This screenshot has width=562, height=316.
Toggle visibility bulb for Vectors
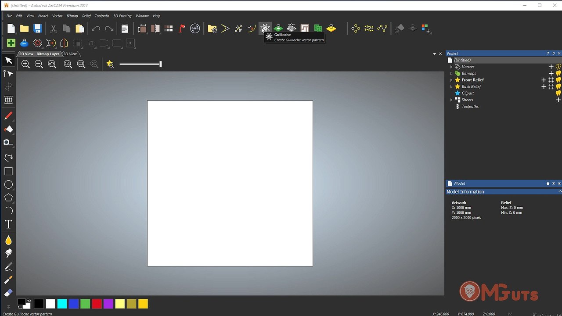coord(558,67)
